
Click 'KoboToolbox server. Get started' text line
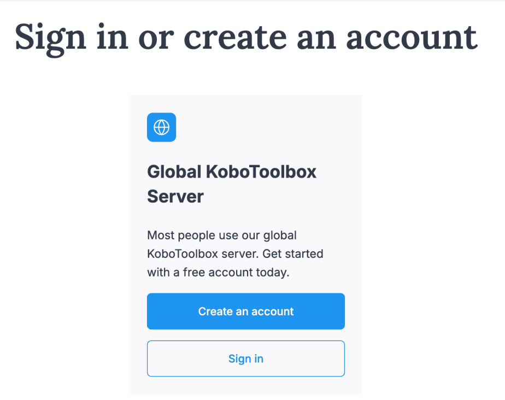point(235,254)
